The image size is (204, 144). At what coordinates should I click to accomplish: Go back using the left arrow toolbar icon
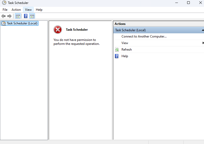pyautogui.click(x=3, y=16)
